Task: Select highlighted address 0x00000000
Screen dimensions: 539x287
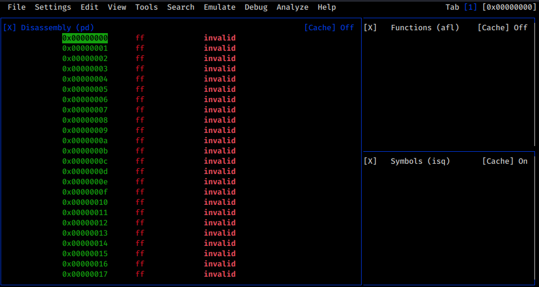Action: [x=85, y=38]
